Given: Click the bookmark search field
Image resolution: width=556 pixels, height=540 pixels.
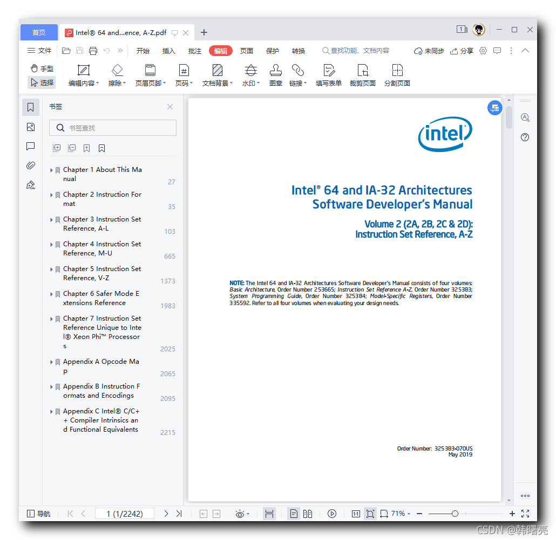Looking at the screenshot, I should pos(113,128).
